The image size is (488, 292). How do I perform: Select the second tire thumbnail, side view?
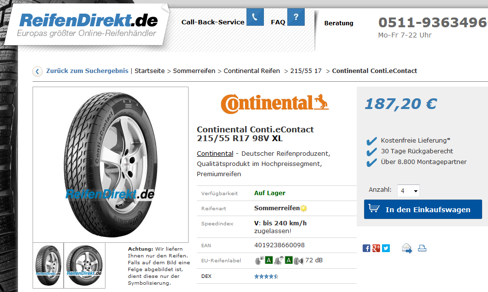click(x=85, y=266)
